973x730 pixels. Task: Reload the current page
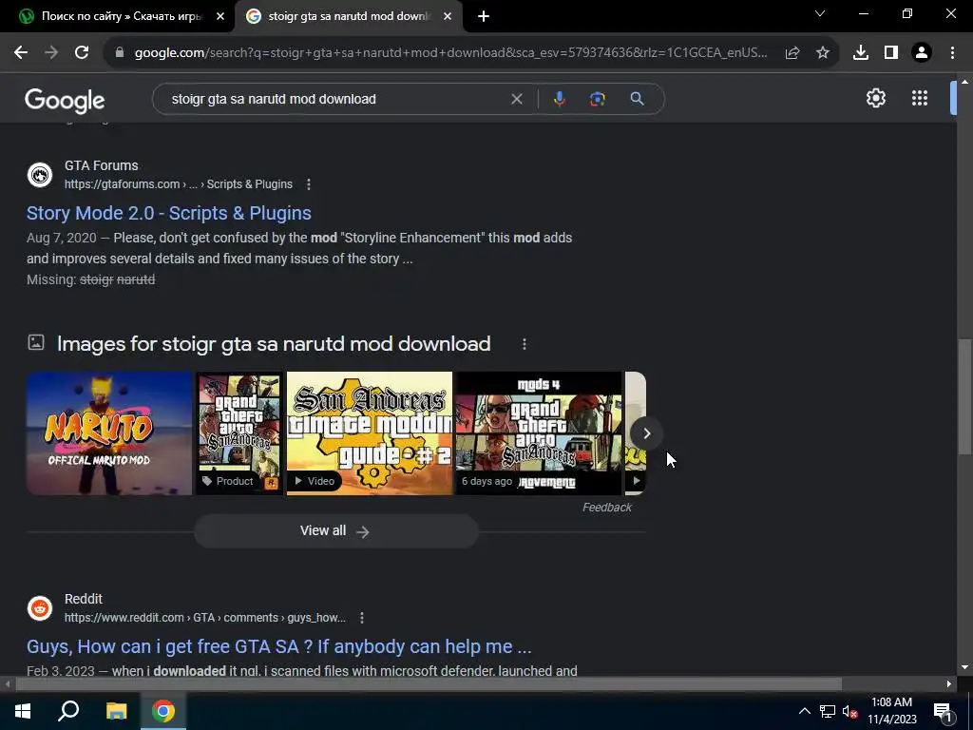pyautogui.click(x=82, y=53)
